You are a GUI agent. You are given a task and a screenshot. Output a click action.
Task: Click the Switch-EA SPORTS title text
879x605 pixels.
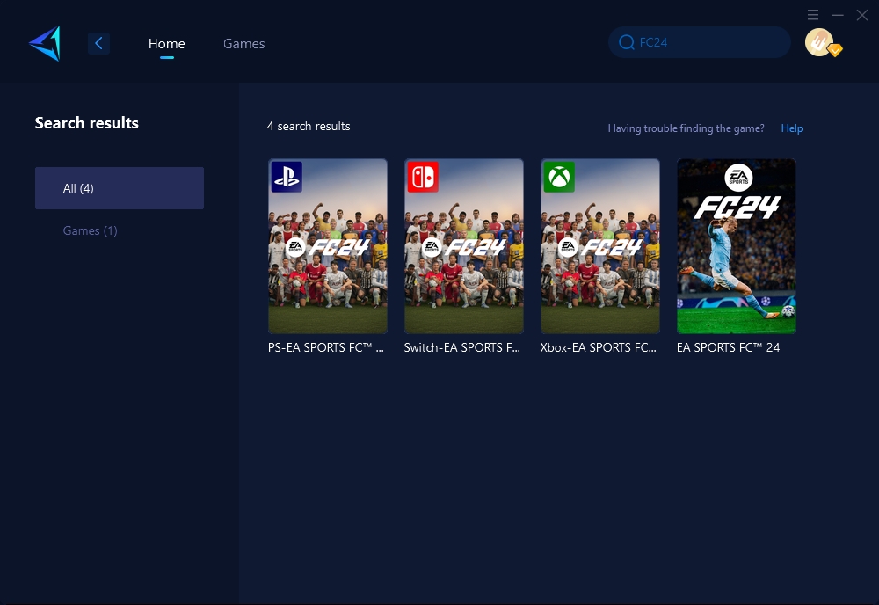462,347
